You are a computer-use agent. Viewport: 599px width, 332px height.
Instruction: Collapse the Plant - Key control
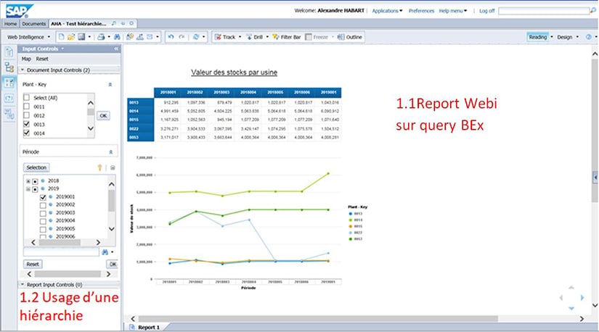coord(110,84)
